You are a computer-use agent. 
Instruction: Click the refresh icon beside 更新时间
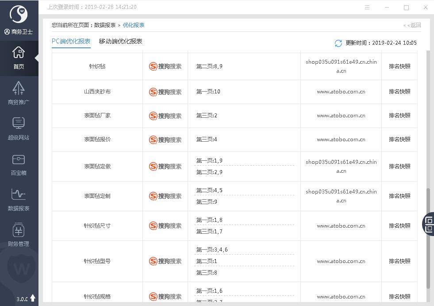338,43
